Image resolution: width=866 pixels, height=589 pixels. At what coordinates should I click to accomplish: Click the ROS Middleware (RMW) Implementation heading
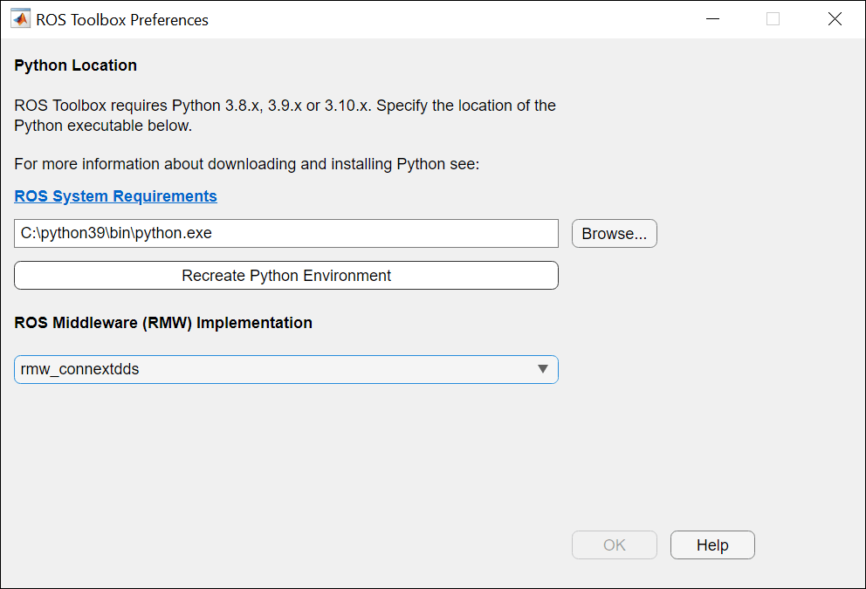tap(163, 323)
